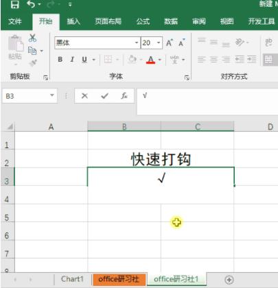Click the Wrap Text icon
Screen dimensions: 278x288
[268, 43]
